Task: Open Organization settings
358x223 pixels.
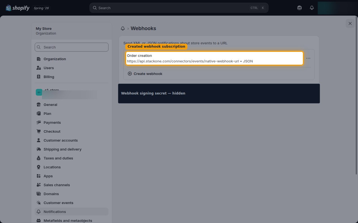Action: (72, 59)
